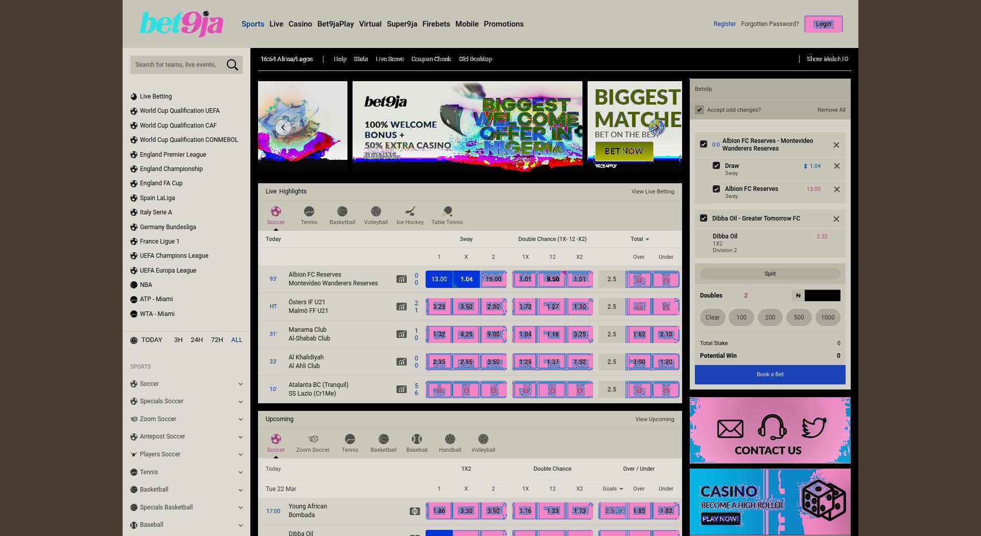Select the 24H time filter
981x536 pixels.
(197, 340)
